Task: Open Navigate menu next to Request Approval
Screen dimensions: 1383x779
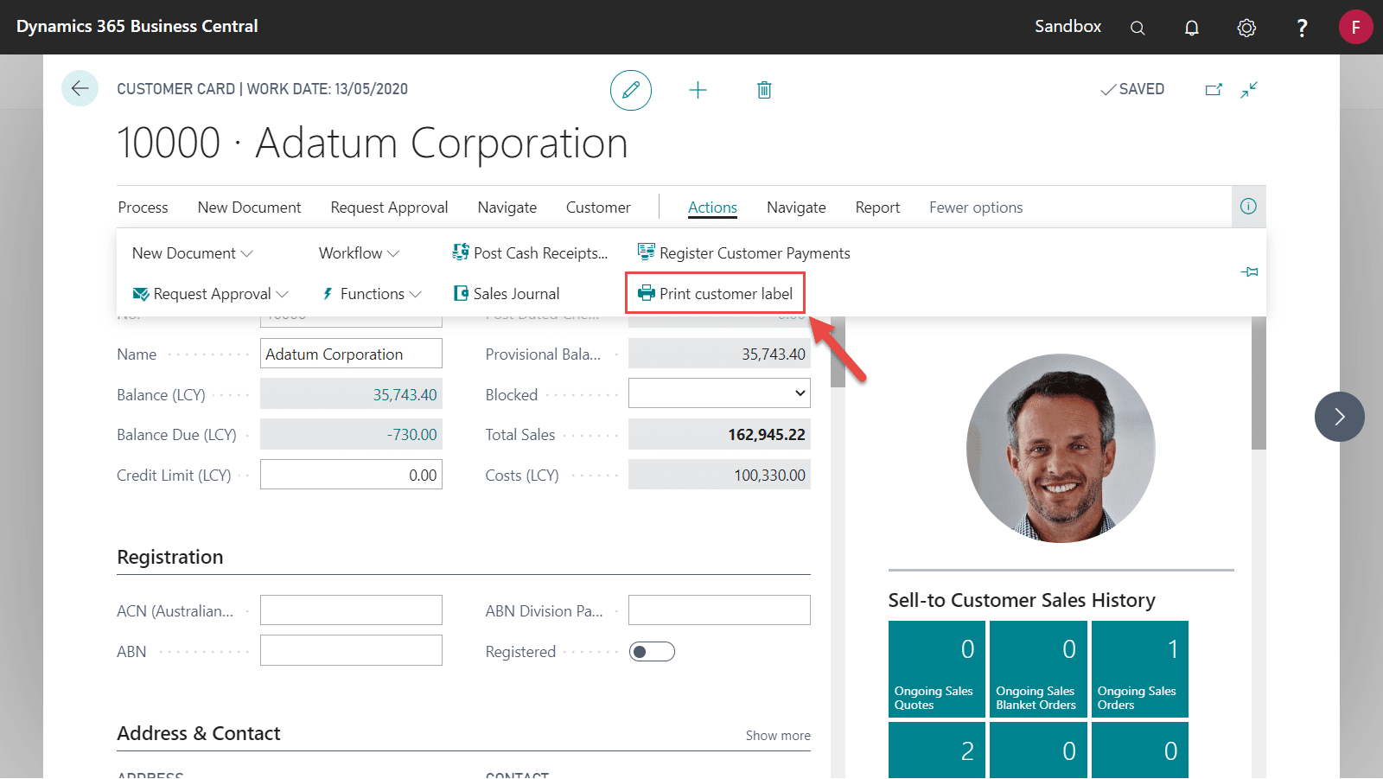Action: (x=507, y=208)
